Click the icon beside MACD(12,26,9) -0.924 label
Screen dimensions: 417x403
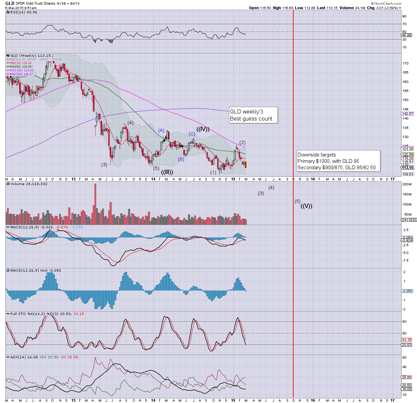point(8,227)
